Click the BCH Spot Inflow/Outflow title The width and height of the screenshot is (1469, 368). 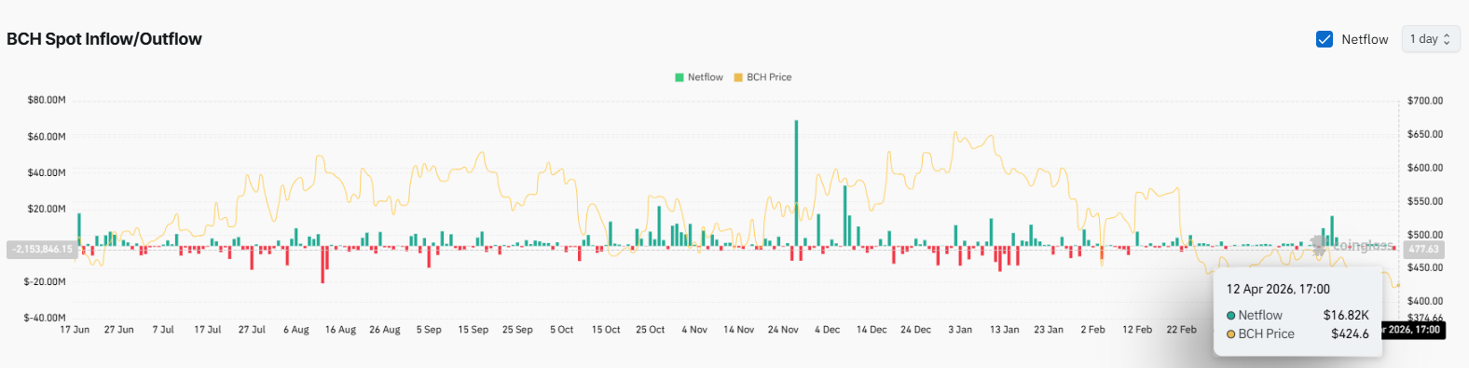(x=104, y=39)
